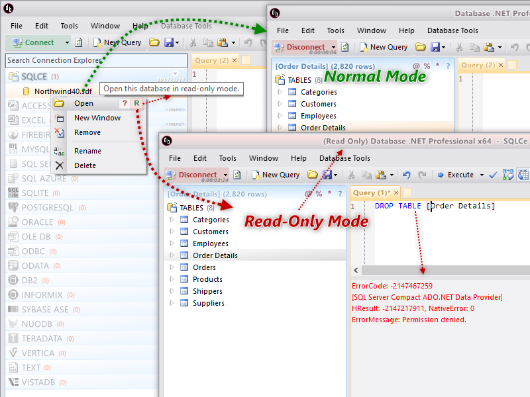The height and width of the screenshot is (397, 530).
Task: Select the Products table in the Read Only window
Action: (207, 279)
